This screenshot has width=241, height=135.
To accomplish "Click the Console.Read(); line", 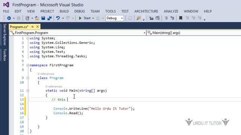I will (68, 113).
